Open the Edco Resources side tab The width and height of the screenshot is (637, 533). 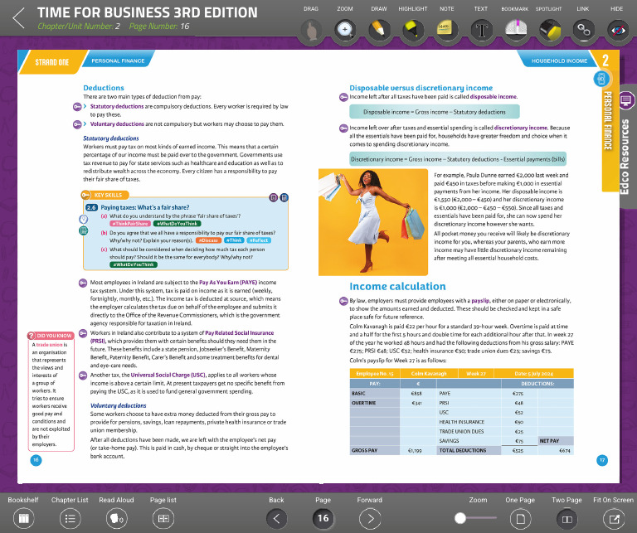point(625,157)
